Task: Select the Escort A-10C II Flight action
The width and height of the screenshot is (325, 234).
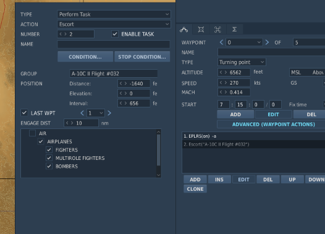Action: [x=253, y=144]
